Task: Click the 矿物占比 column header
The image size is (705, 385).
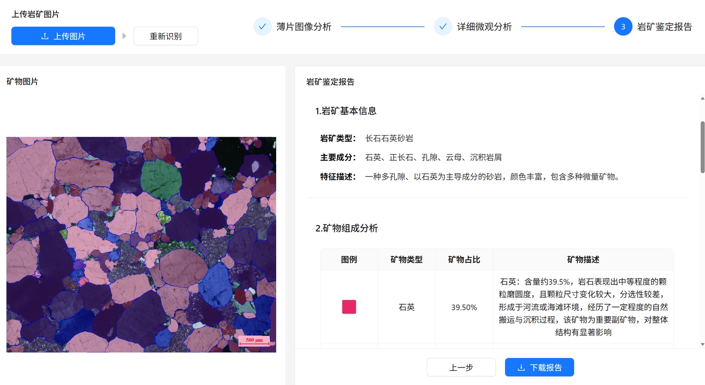Action: [x=464, y=259]
